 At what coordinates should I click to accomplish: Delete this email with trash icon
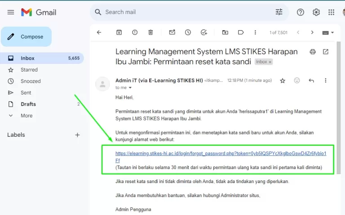click(150, 32)
